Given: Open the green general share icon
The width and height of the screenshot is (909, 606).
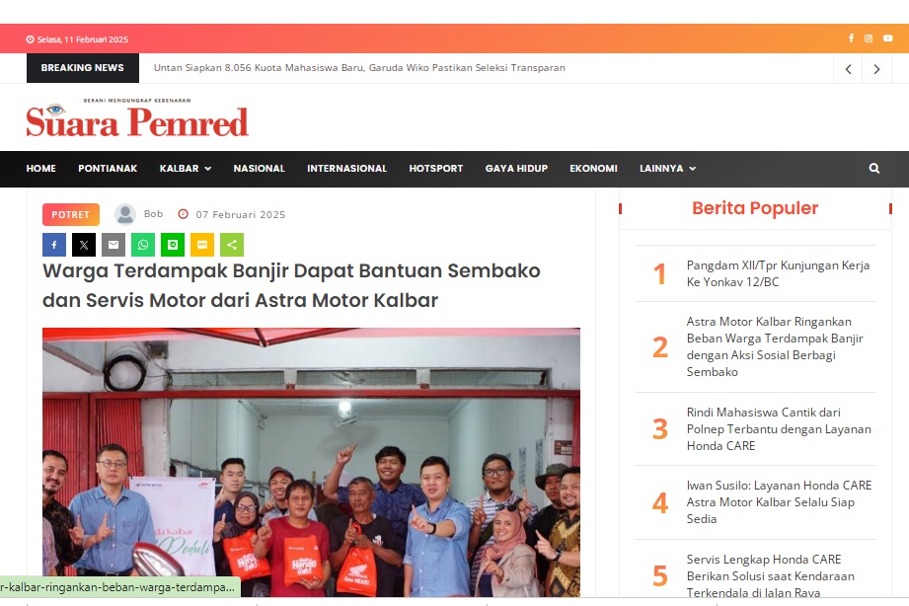Looking at the screenshot, I should click(x=232, y=245).
